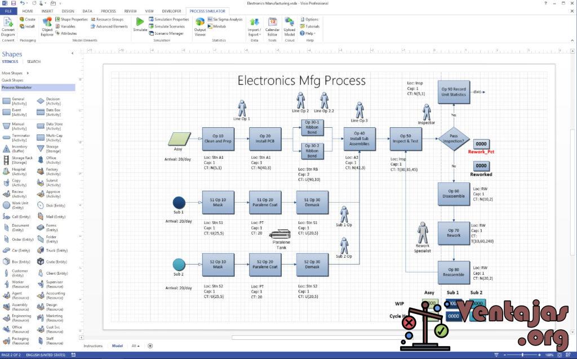Open the Calendar Editor

(x=272, y=27)
